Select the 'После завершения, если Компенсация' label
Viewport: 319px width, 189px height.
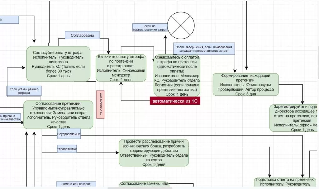204,49
